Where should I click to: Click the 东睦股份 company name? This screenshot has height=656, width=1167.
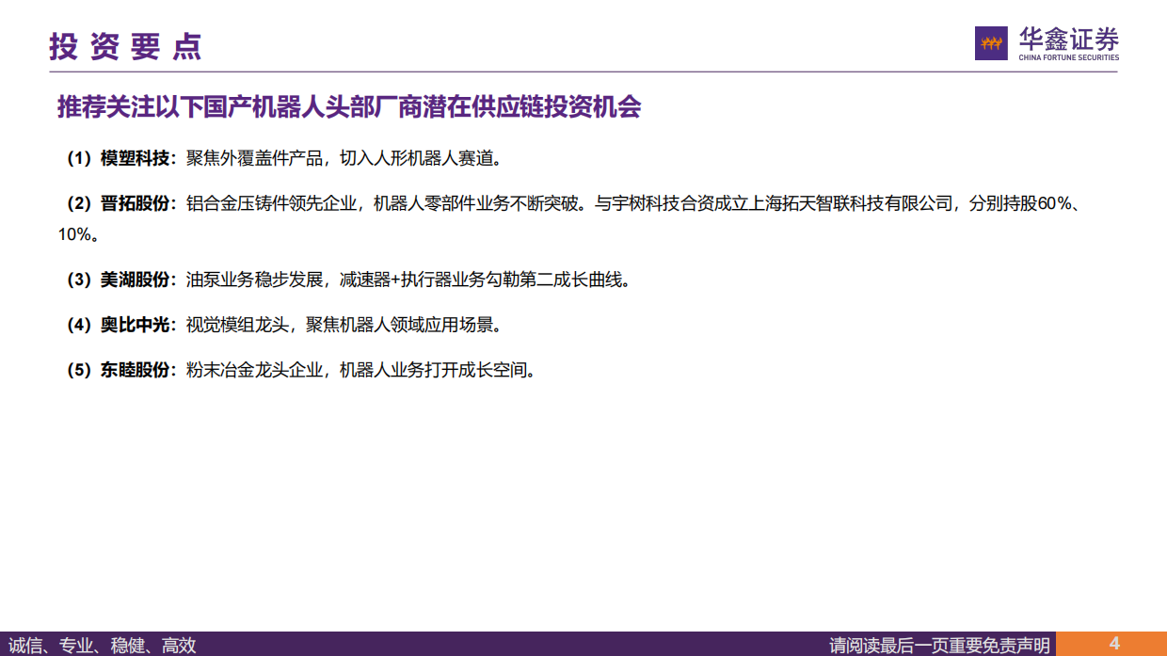[135, 370]
